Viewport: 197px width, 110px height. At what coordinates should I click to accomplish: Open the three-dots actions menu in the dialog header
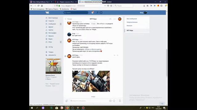click(x=115, y=19)
